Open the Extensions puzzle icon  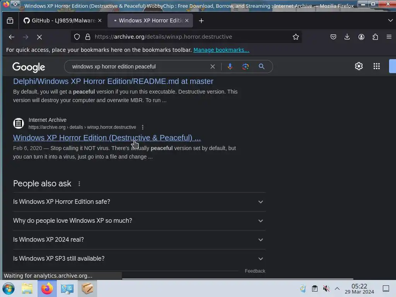375,37
